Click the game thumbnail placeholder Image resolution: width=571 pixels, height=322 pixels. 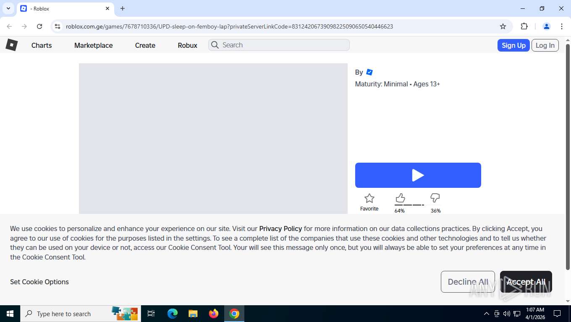[x=213, y=138]
